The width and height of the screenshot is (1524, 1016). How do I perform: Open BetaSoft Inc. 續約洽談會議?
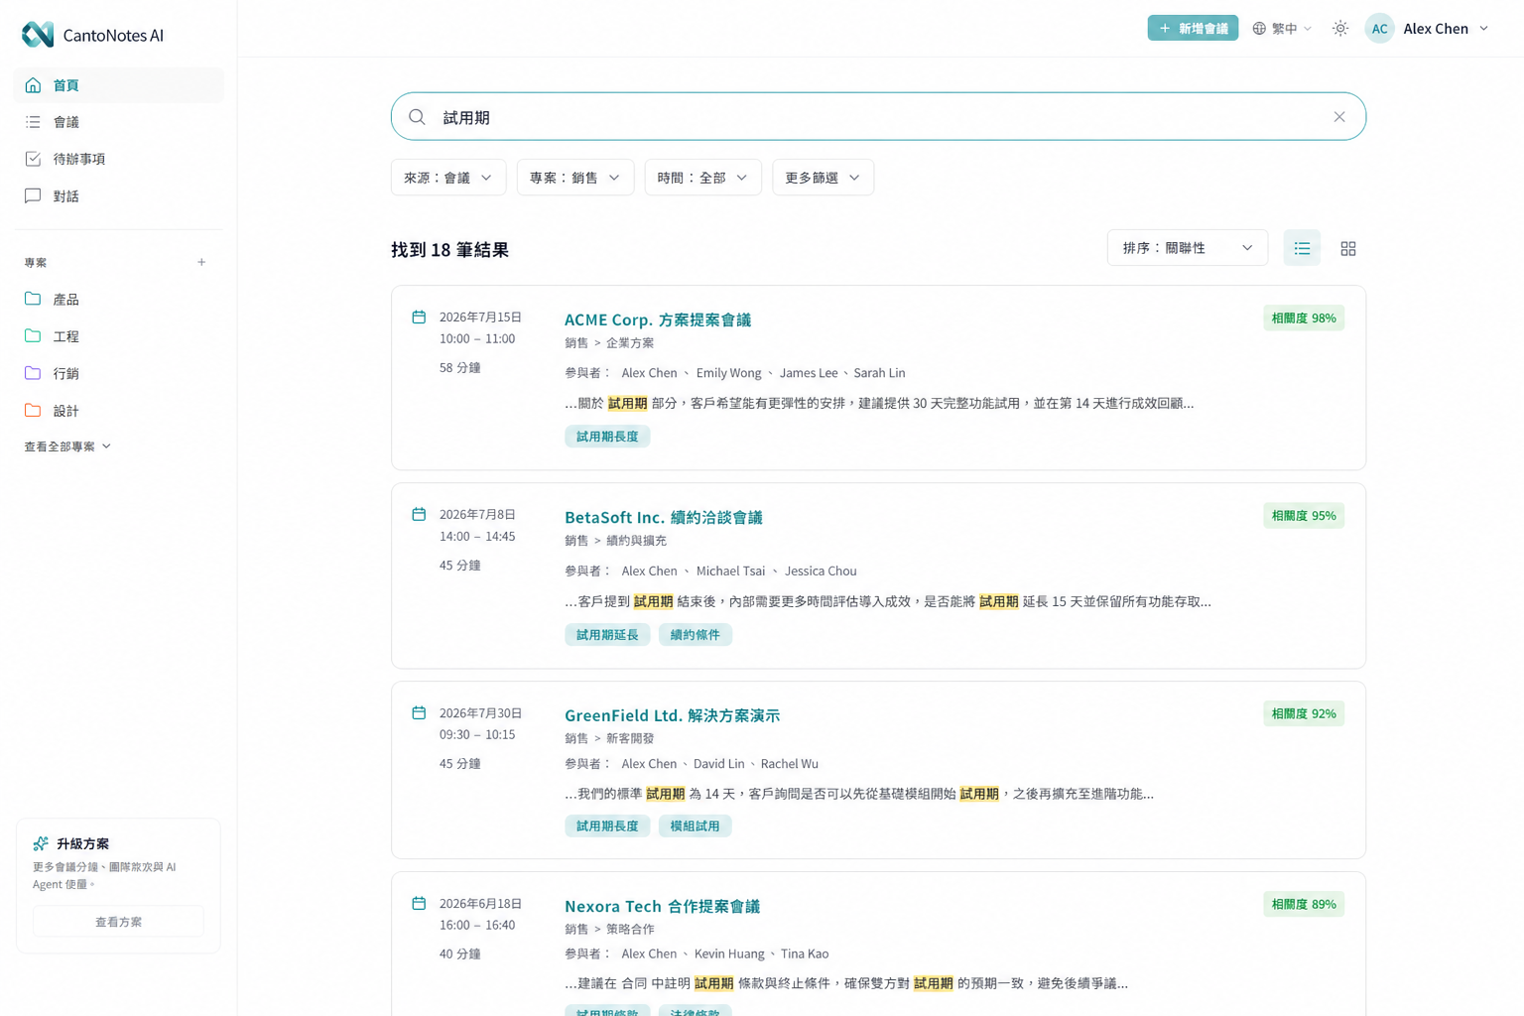coord(664,517)
